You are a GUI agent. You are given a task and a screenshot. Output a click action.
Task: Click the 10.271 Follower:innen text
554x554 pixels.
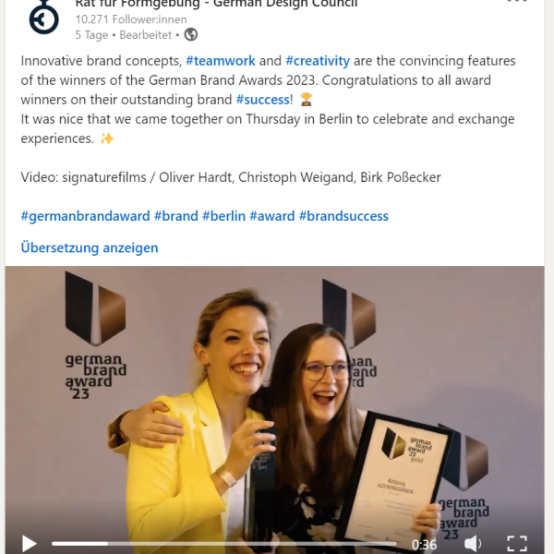click(x=131, y=19)
